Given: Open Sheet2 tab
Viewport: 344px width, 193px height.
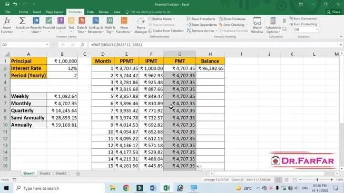Looking at the screenshot, I should pyautogui.click(x=61, y=174).
